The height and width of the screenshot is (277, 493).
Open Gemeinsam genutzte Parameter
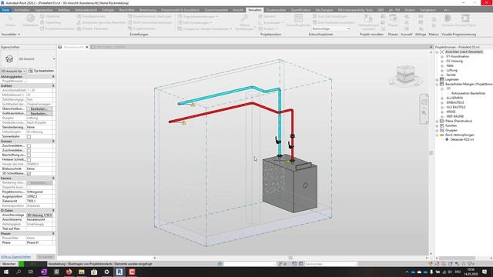pos(101,22)
